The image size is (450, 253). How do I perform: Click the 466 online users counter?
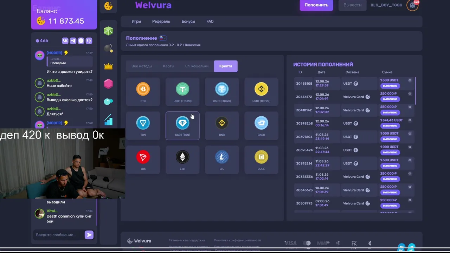[42, 41]
